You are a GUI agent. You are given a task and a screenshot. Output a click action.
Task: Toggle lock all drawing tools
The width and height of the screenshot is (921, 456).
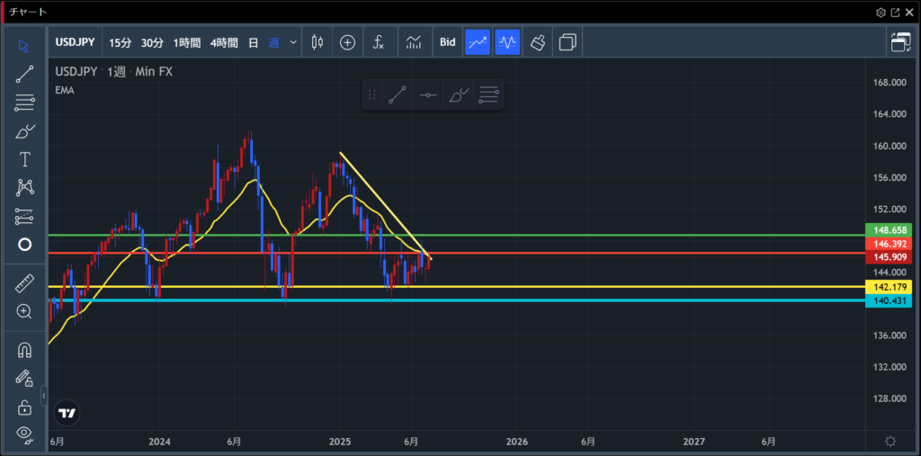[24, 407]
